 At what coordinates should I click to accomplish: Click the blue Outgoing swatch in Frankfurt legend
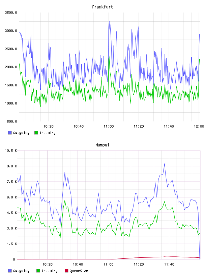coord(10,133)
